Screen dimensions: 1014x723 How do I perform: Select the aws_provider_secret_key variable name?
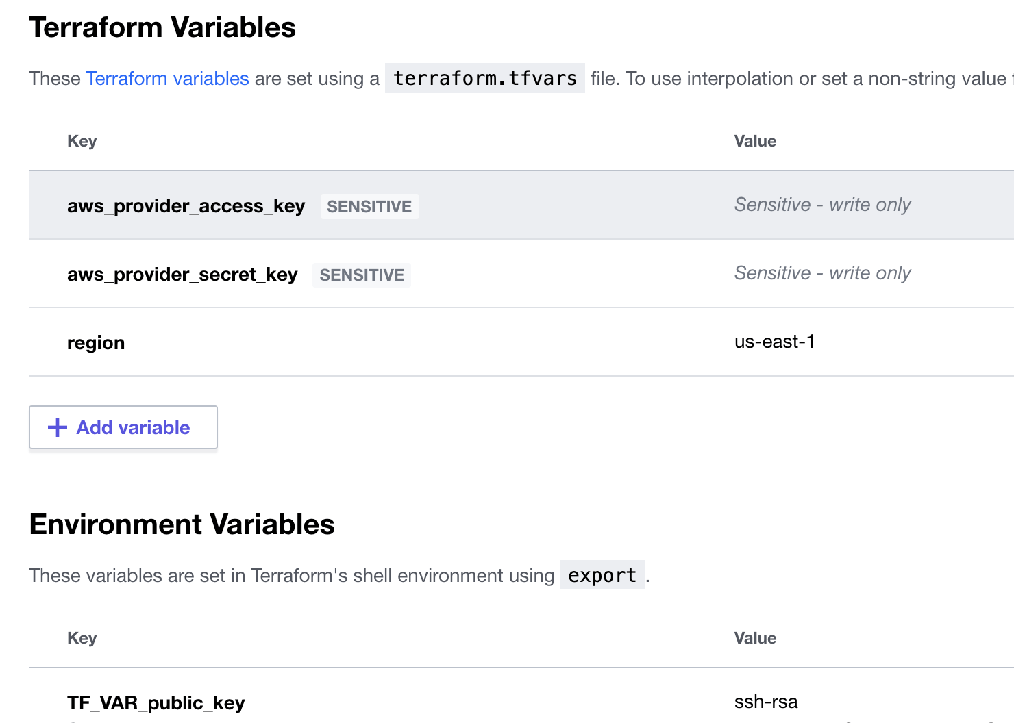(x=182, y=275)
